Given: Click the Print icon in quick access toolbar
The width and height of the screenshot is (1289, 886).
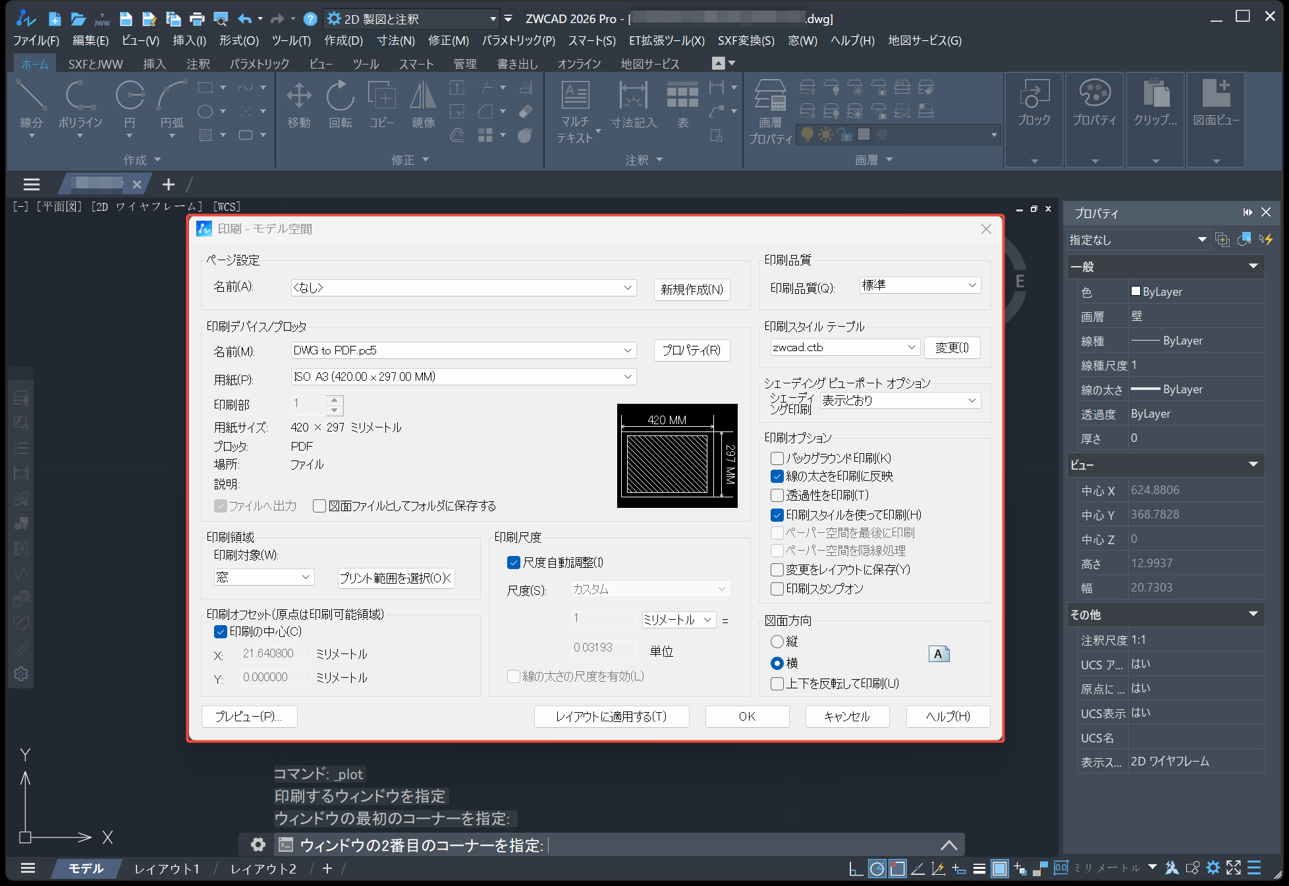Looking at the screenshot, I should click(x=197, y=19).
